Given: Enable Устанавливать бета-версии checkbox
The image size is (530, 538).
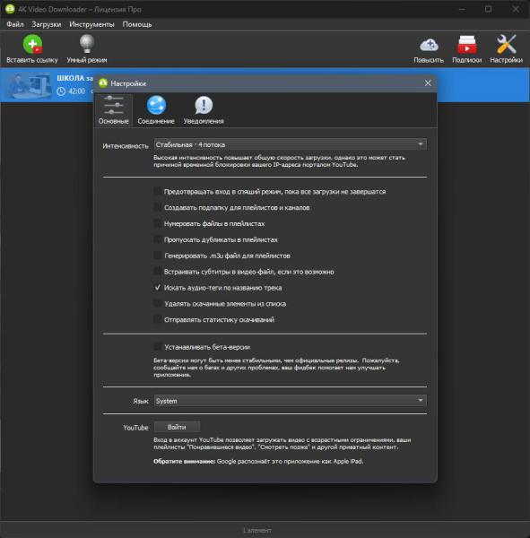Looking at the screenshot, I should (x=157, y=347).
